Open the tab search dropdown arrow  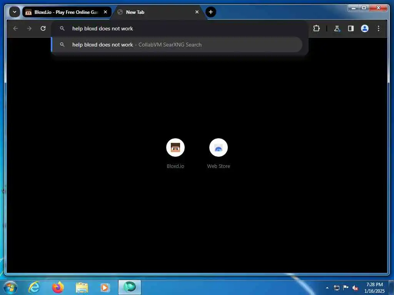point(15,12)
